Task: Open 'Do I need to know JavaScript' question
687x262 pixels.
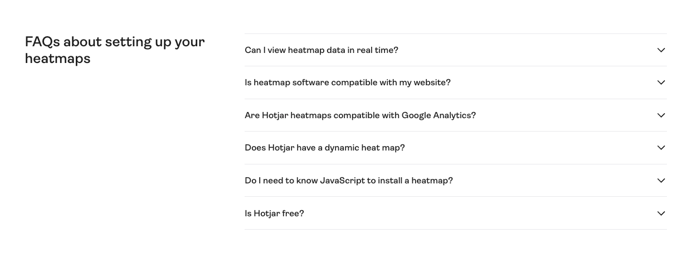Action: (x=349, y=181)
